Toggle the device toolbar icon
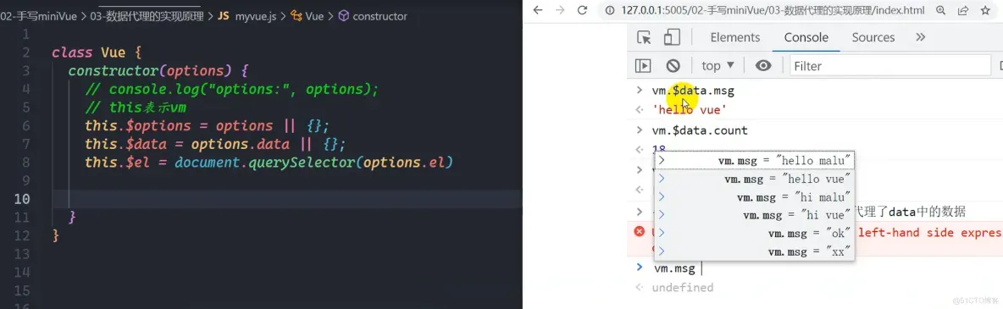1003x309 pixels. tap(671, 38)
